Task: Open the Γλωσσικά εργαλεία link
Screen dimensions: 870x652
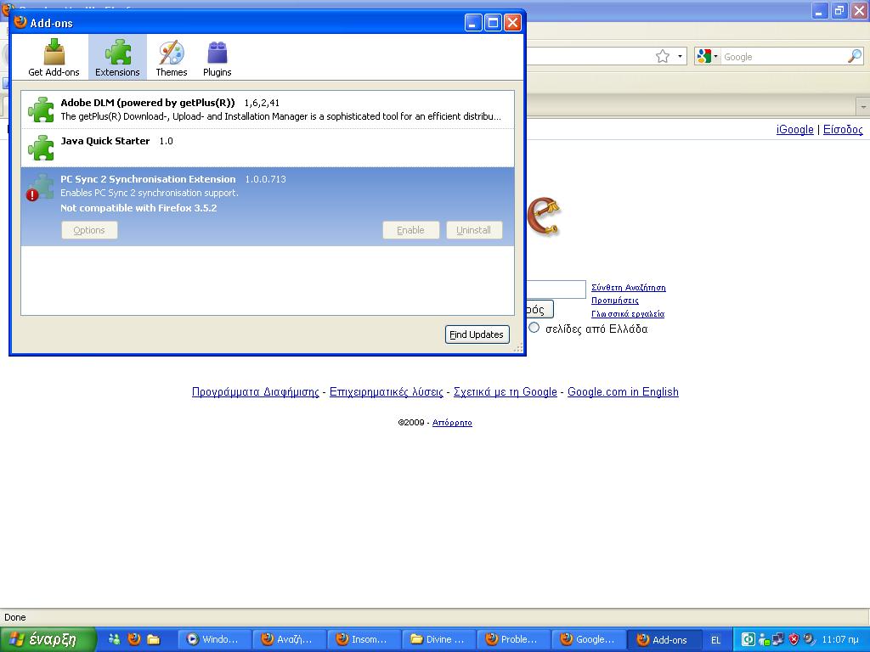Action: click(628, 314)
